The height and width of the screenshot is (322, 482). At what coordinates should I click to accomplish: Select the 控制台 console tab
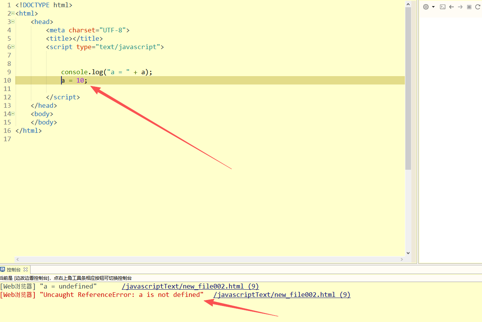15,269
